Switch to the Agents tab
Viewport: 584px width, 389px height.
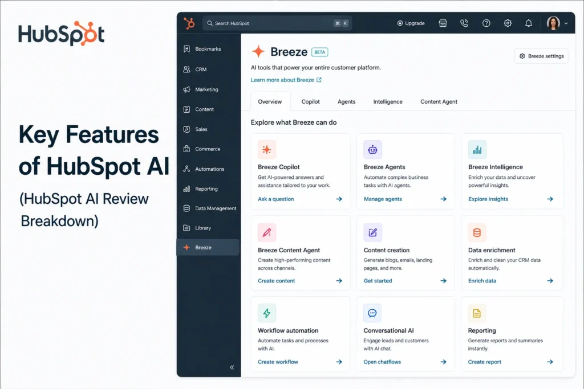coord(346,101)
